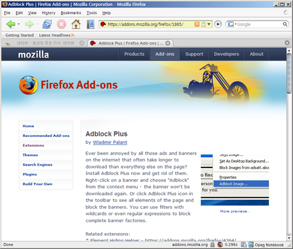293x249 pixels.
Task: Reload the page with the refresh icon
Action: tap(47, 24)
